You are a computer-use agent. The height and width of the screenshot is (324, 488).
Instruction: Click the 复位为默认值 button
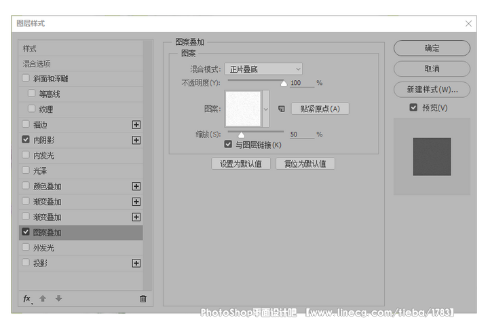(x=305, y=164)
